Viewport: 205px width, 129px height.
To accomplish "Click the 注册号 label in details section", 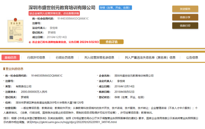I will (x=10, y=81).
